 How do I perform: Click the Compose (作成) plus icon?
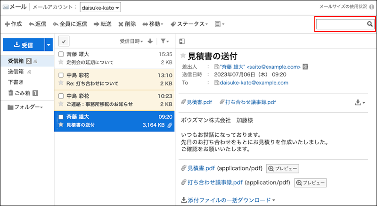tap(7, 24)
